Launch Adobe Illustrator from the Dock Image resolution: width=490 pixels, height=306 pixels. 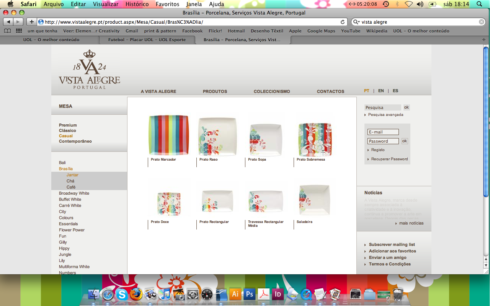(x=235, y=294)
